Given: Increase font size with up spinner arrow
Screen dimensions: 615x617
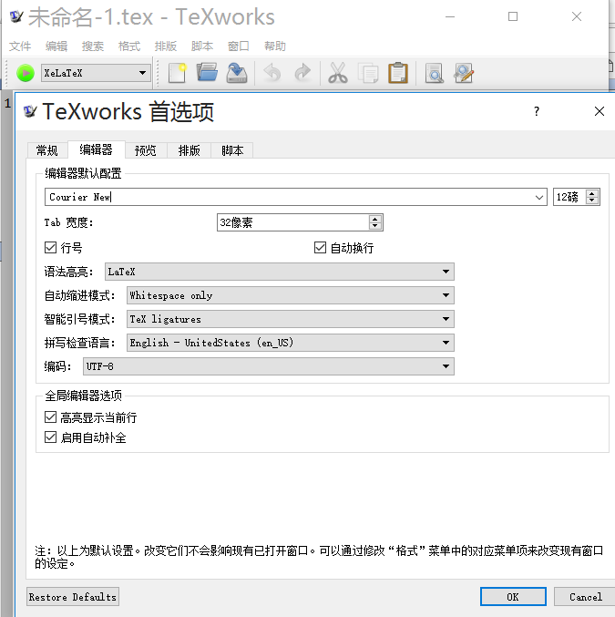Looking at the screenshot, I should [592, 193].
